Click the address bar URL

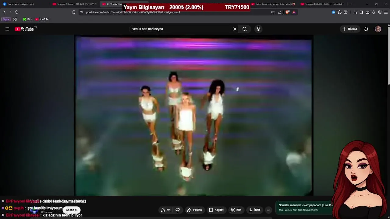(133, 12)
